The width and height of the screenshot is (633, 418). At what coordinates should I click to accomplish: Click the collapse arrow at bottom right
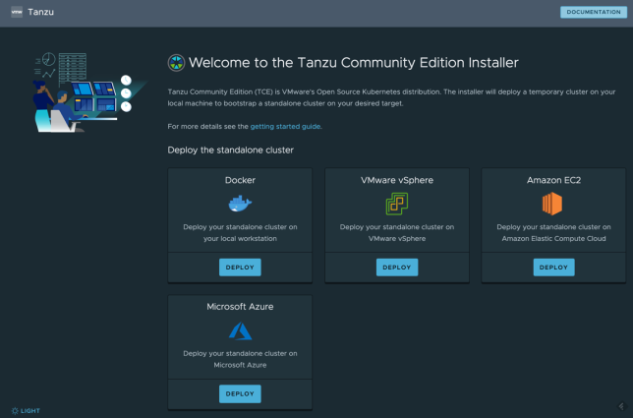click(x=621, y=406)
